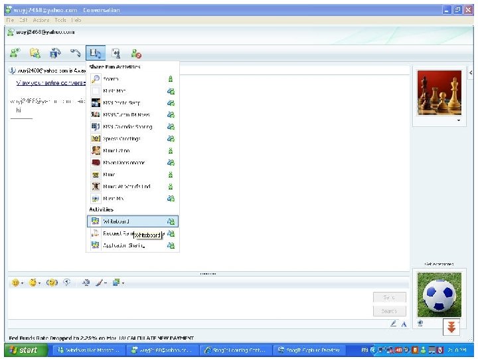This screenshot has height=359, width=478.
Task: Click the contact status icon beside header email
Action: click(x=11, y=33)
